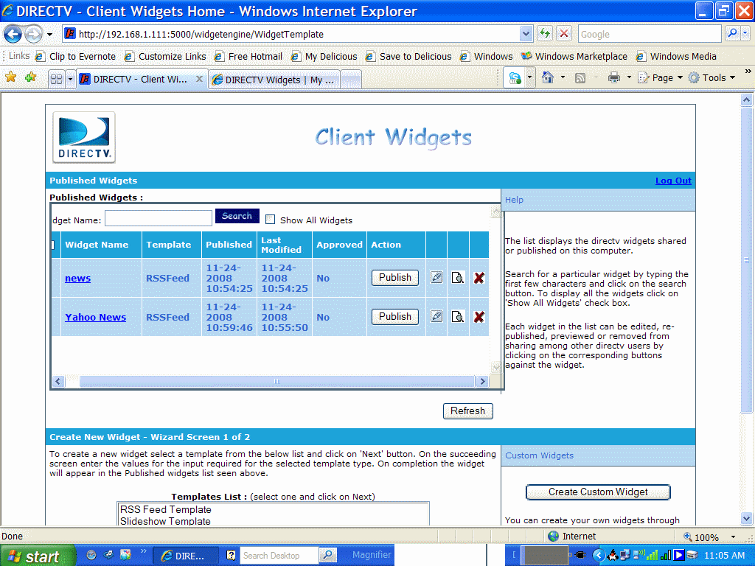
Task: Preview the 'news' widget
Action: (x=457, y=278)
